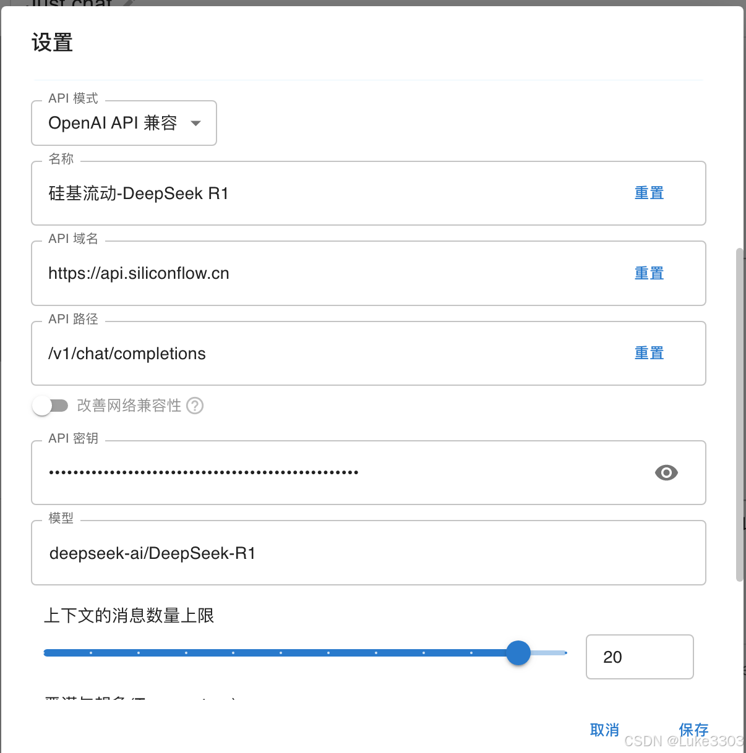The image size is (746, 753).
Task: Open help tooltip for 改善网络兼容性
Action: coord(195,406)
